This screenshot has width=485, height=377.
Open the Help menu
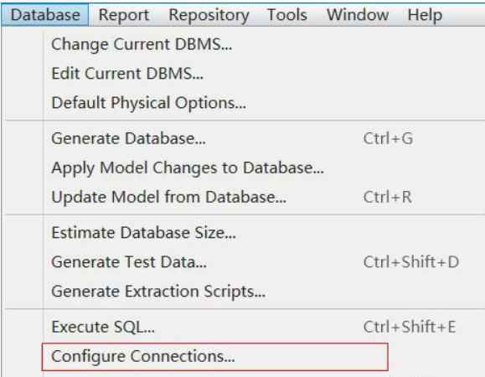[x=425, y=15]
